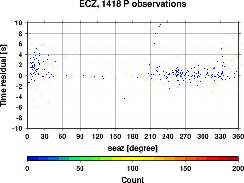Click the colorbar tick label 200
Image resolution: width=244 pixels, height=183 pixels.
pos(238,168)
